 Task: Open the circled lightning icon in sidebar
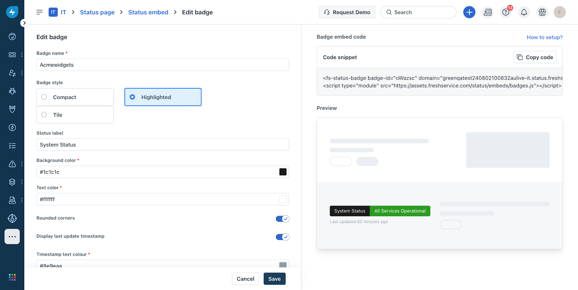pyautogui.click(x=12, y=128)
